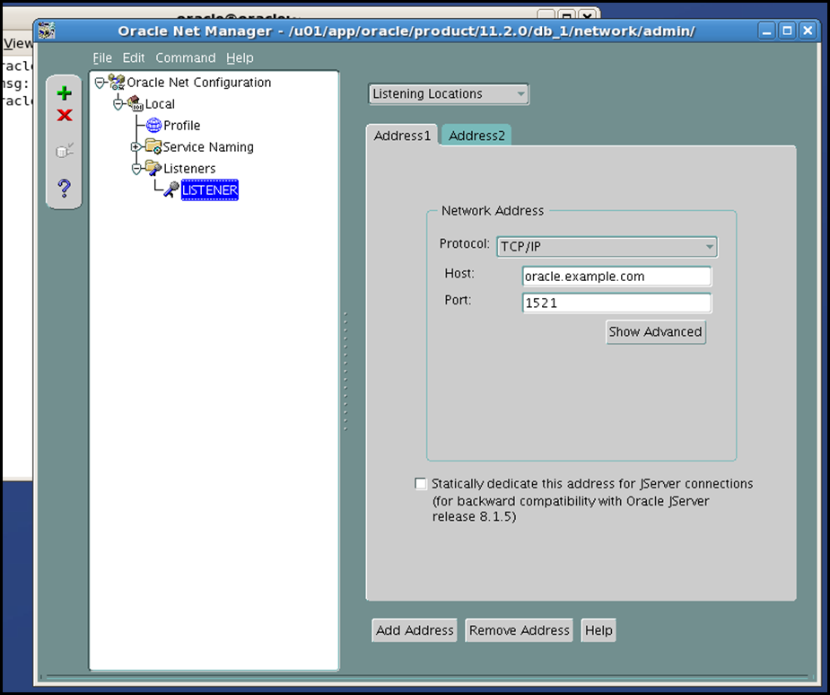This screenshot has width=830, height=695.
Task: Select Oracle Net Configuration root label
Action: point(199,83)
